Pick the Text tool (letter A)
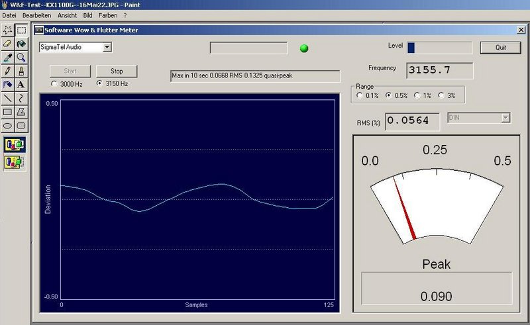Screen dimensions: 530x325 [21, 85]
